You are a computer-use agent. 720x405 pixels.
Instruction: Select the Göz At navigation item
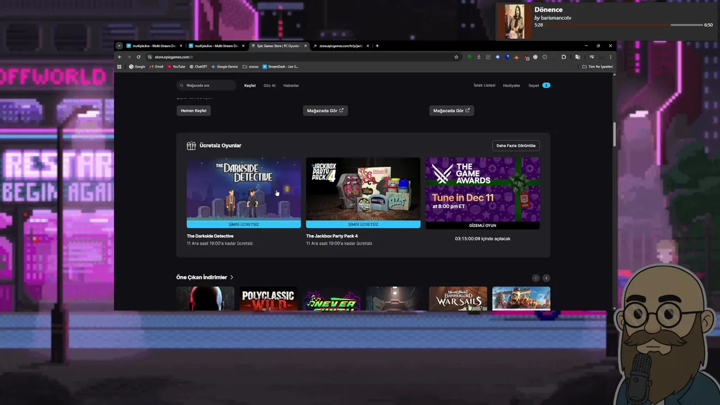pos(269,85)
